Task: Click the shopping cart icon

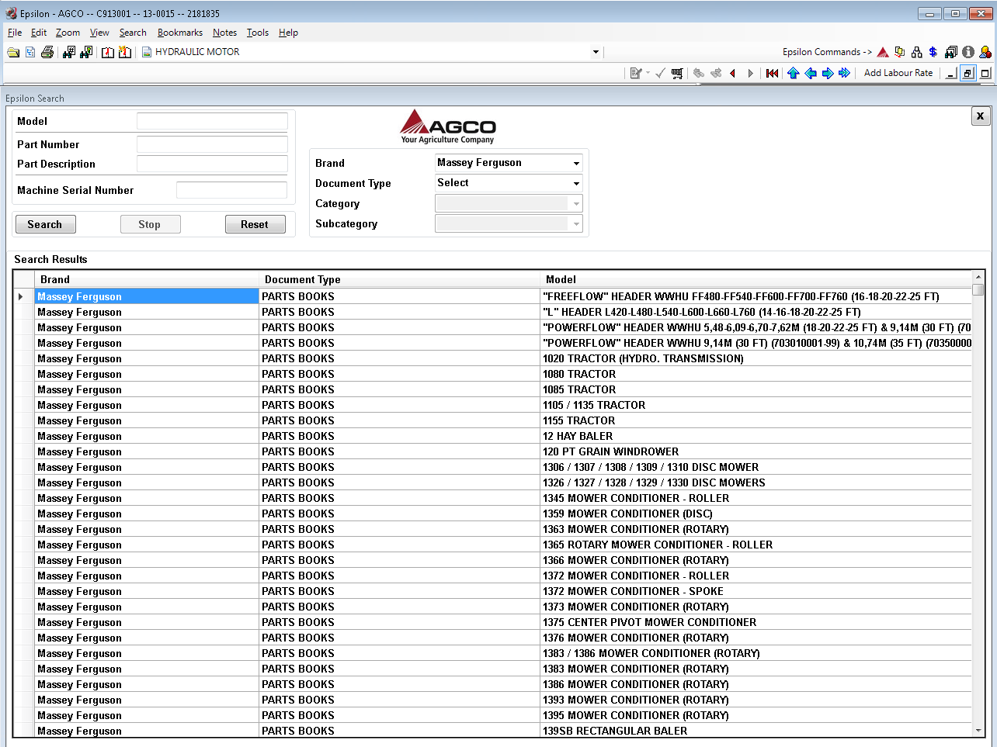Action: (677, 73)
